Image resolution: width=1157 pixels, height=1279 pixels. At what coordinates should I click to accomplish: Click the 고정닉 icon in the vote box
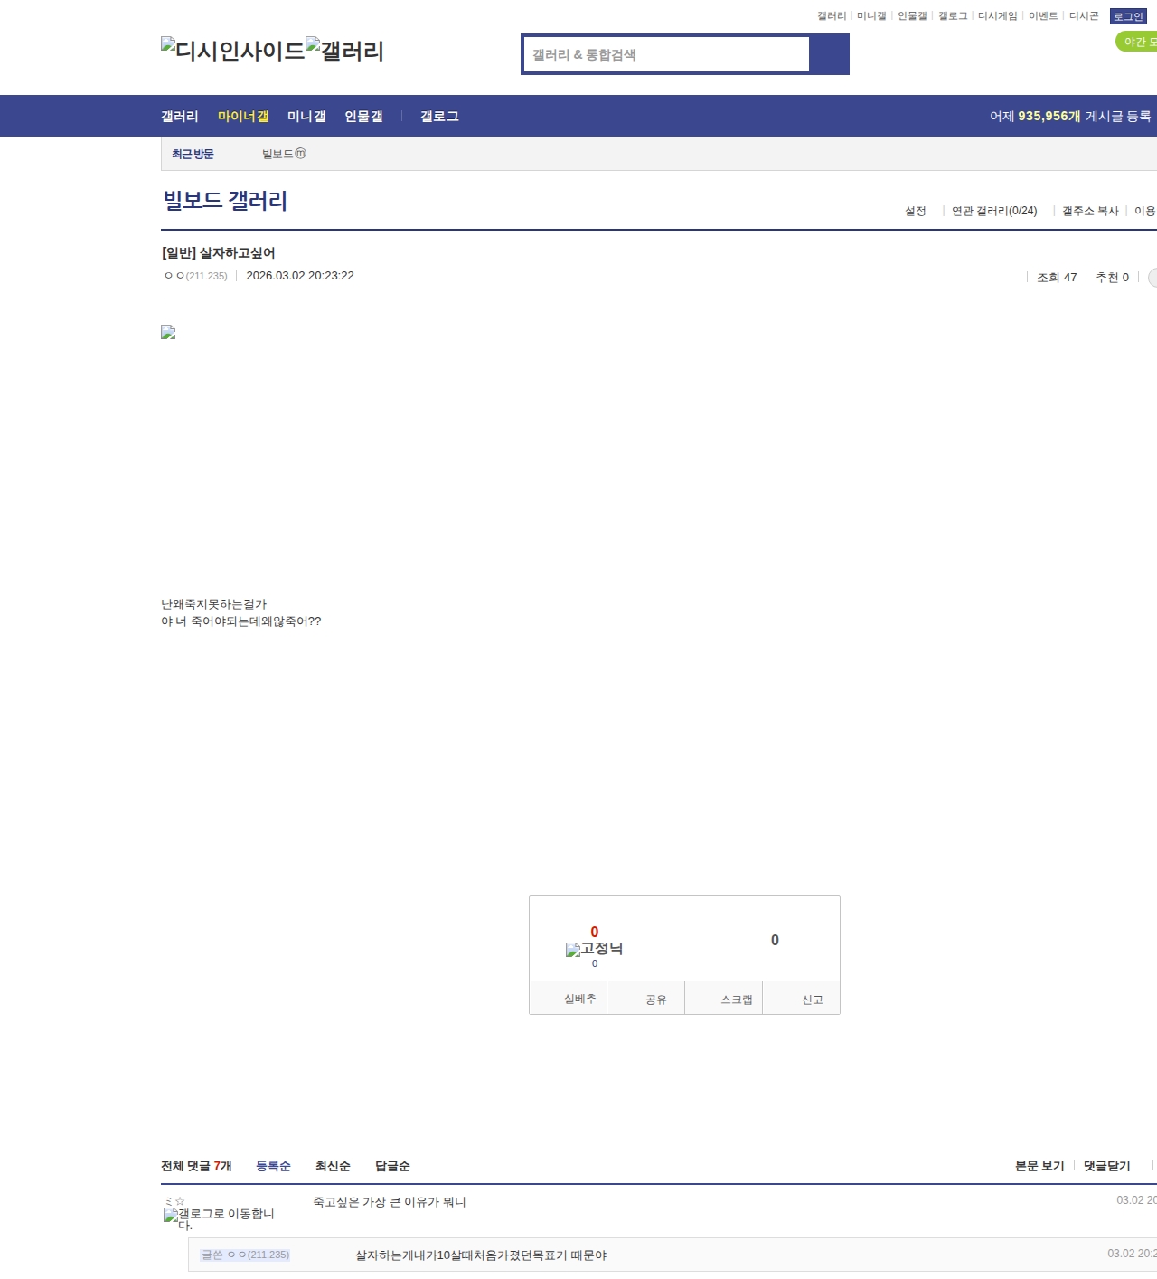coord(594,949)
